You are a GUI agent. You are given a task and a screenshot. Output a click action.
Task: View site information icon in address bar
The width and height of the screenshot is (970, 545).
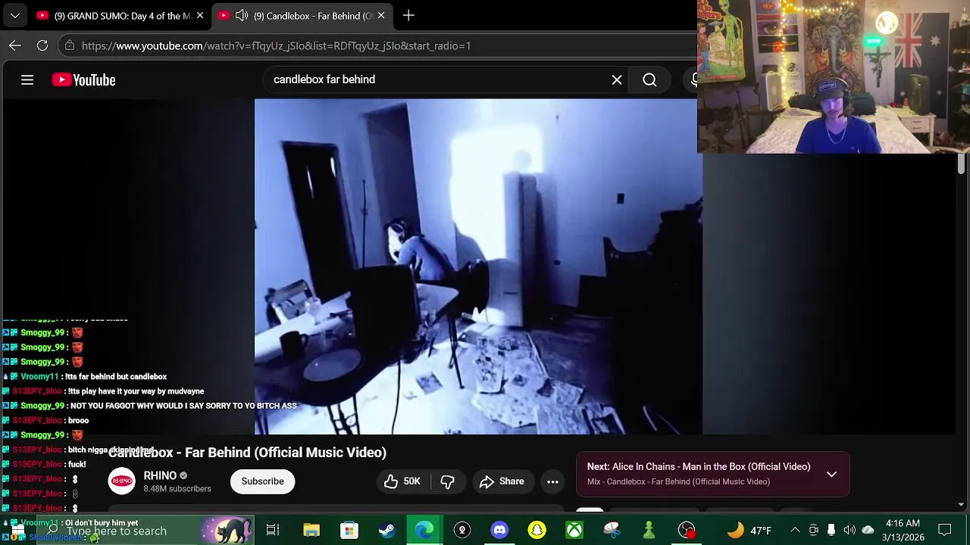click(x=70, y=45)
